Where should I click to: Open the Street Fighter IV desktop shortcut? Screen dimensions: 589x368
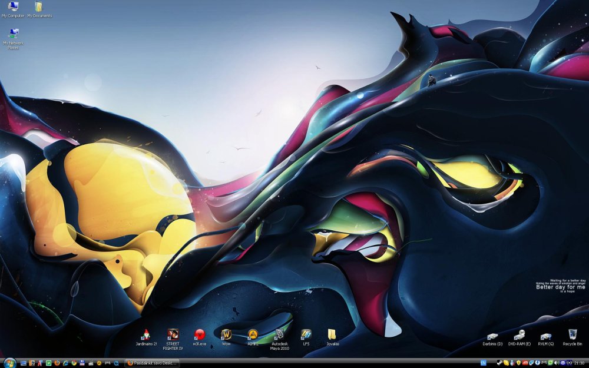coord(173,334)
